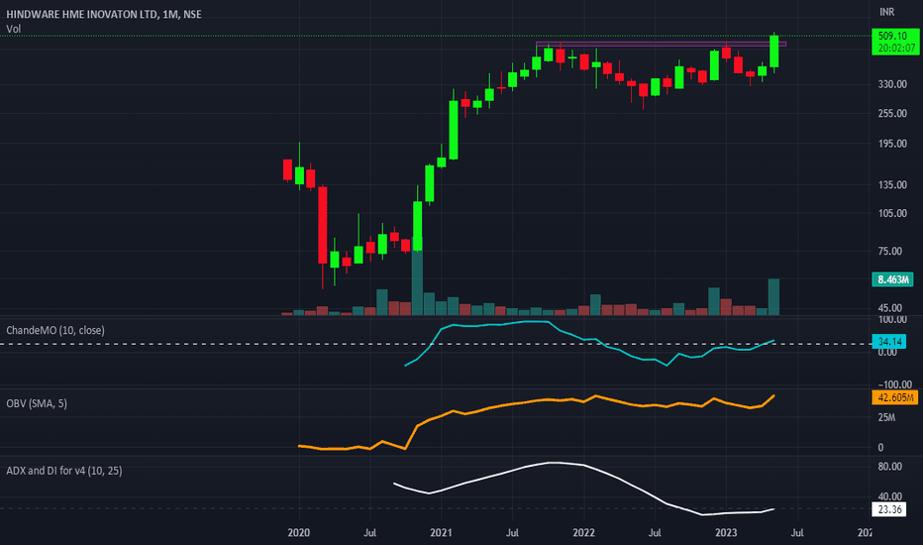Click the 8.463M volume value label
Image resolution: width=923 pixels, height=545 pixels.
coord(892,279)
